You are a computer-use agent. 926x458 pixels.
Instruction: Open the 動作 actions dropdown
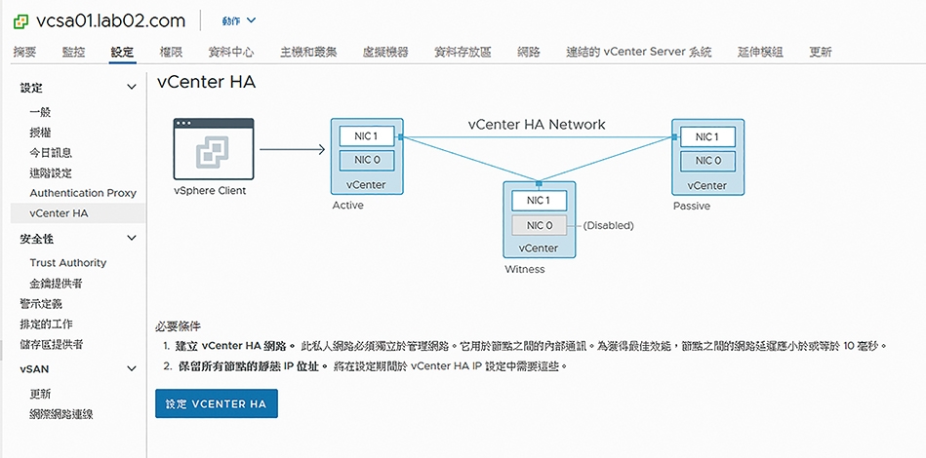click(239, 20)
